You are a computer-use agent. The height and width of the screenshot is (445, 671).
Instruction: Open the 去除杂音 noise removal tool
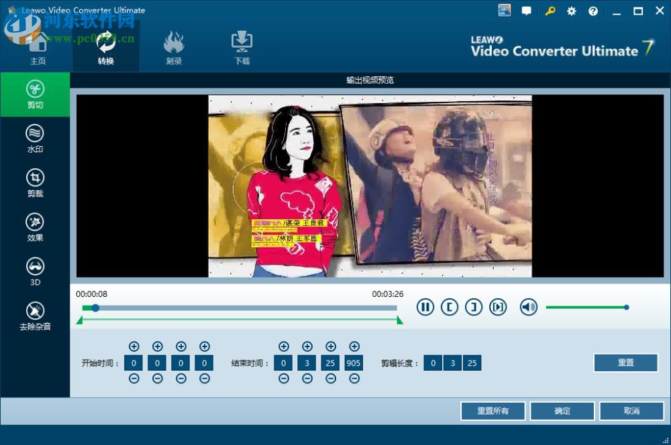point(35,314)
